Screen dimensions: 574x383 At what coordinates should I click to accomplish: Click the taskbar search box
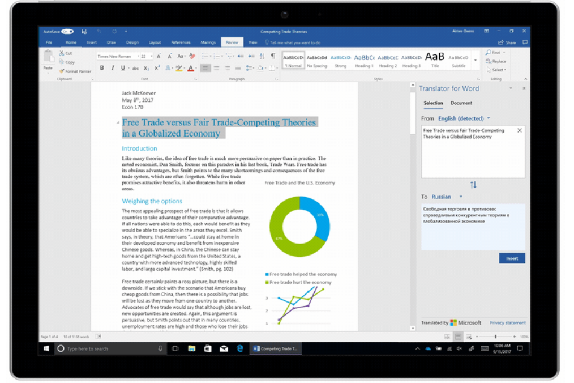[110, 348]
